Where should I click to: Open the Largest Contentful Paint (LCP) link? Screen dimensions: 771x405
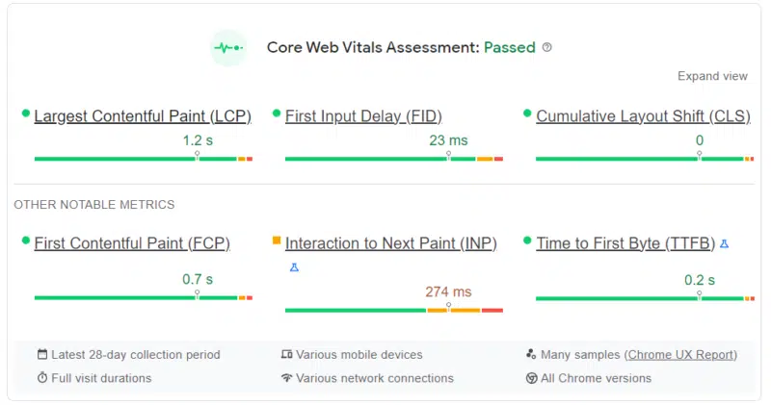[143, 116]
